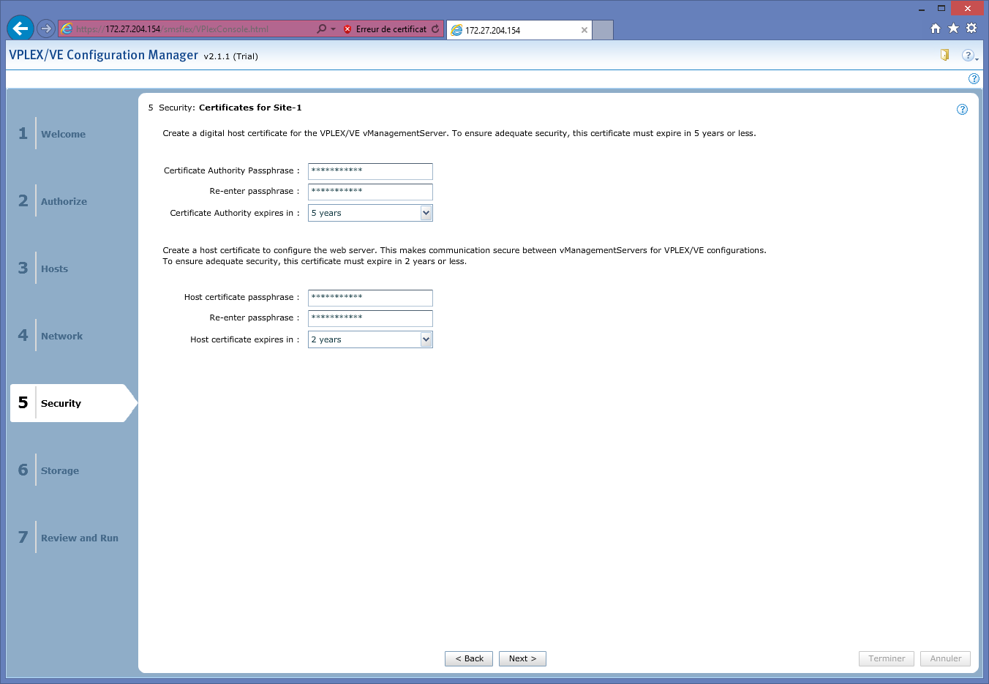Screen dimensions: 989x684
Task: Click the refresh icon in address bar
Action: [435, 29]
